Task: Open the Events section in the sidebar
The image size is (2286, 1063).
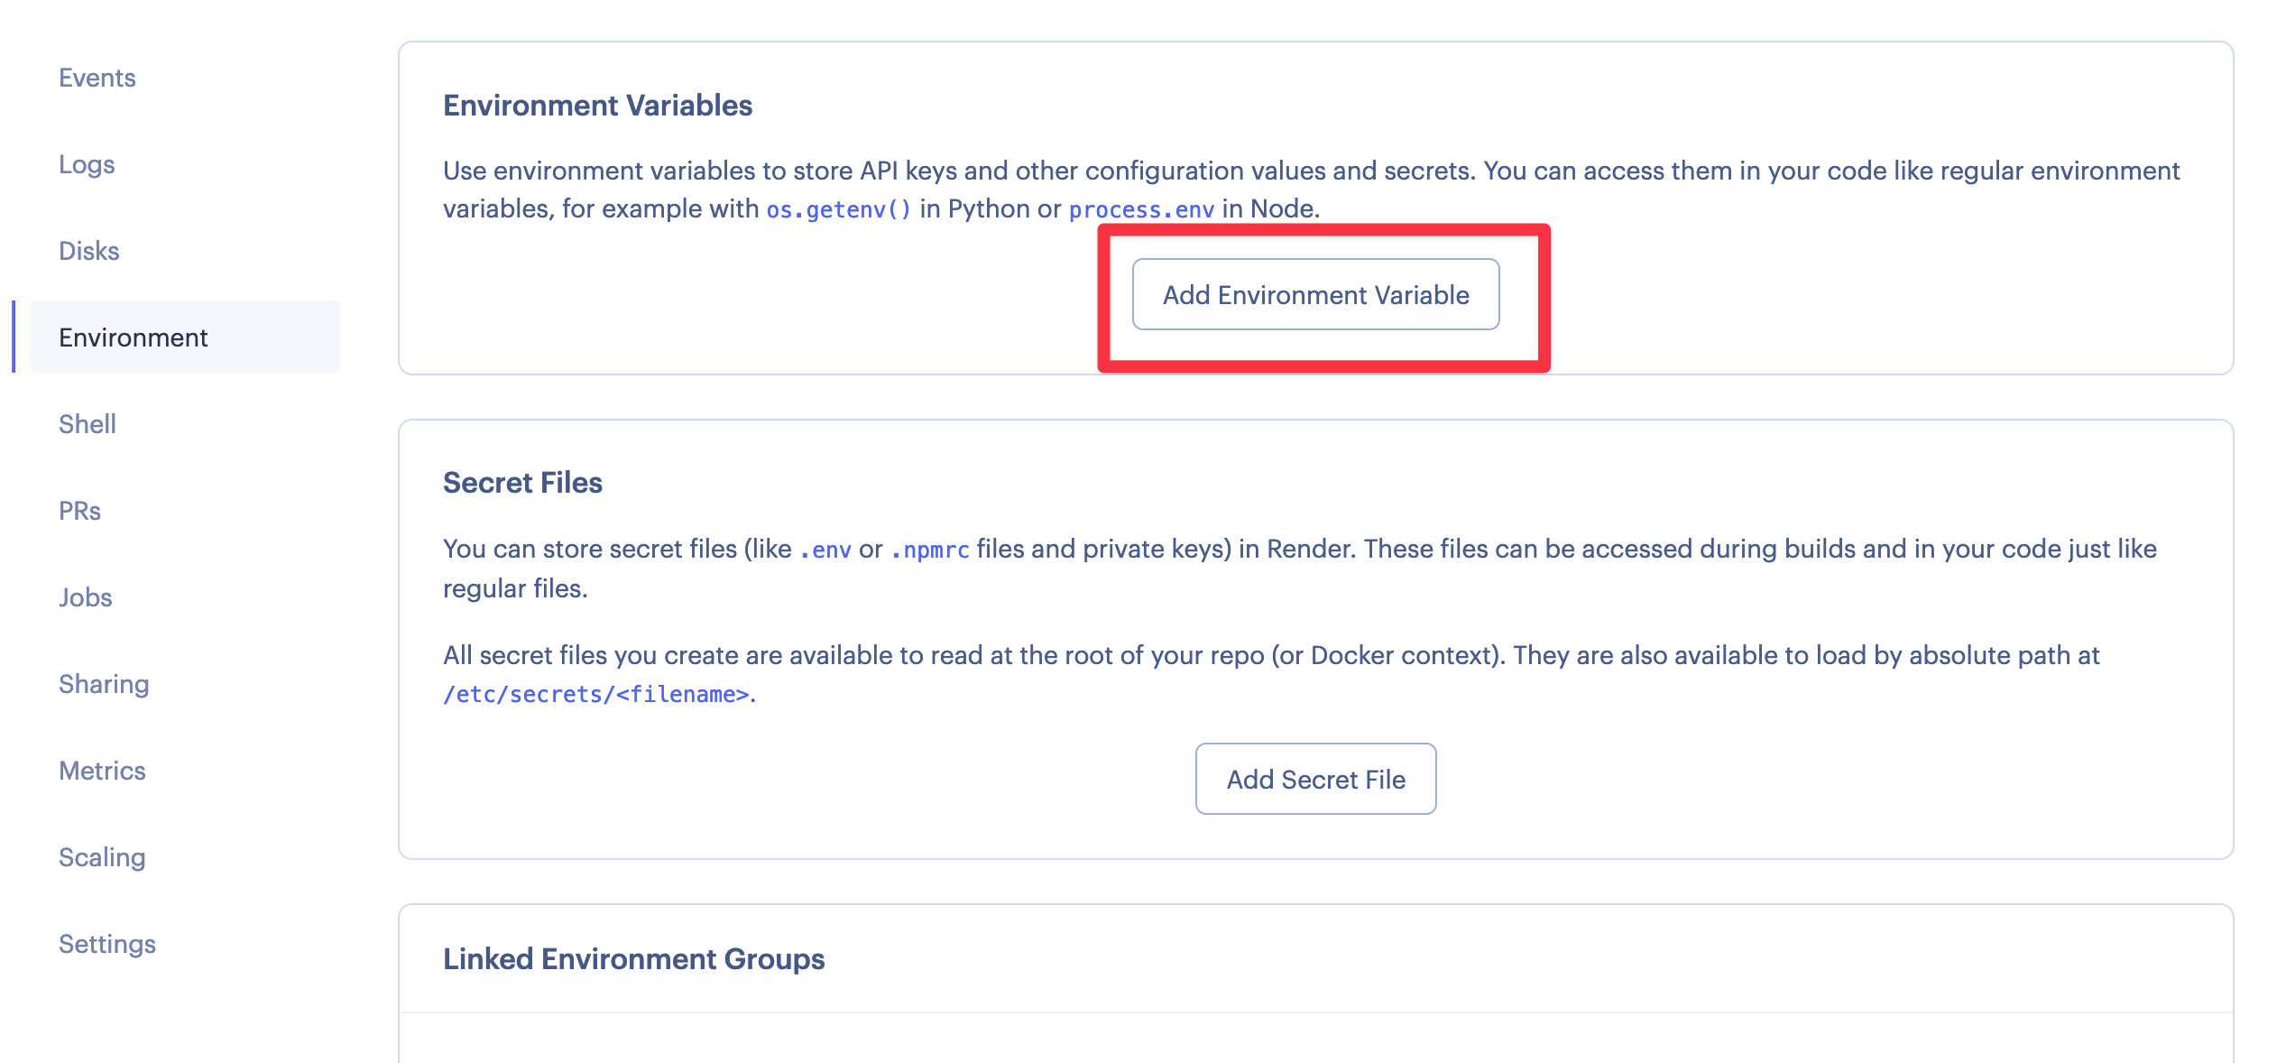Action: click(x=97, y=78)
